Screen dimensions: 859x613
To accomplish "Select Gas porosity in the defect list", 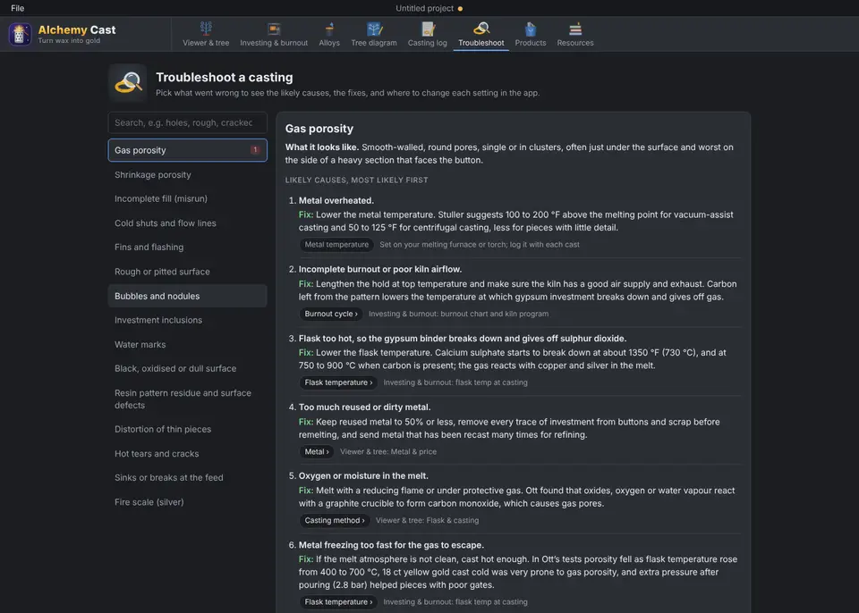I will 187,150.
